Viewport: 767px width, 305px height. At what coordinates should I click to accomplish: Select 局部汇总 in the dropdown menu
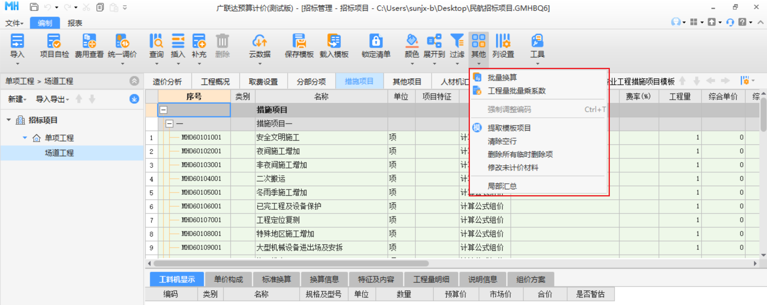point(502,186)
